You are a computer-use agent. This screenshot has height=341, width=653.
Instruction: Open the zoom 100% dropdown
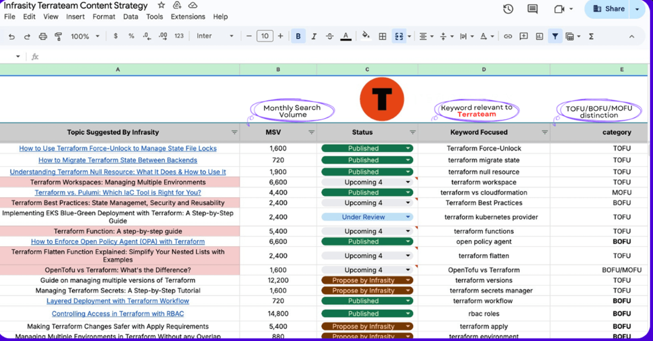click(x=85, y=36)
